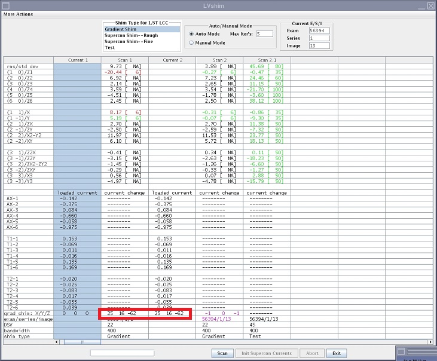The height and width of the screenshot is (361, 437).
Task: Select the Current 1 column header
Action: 77,60
